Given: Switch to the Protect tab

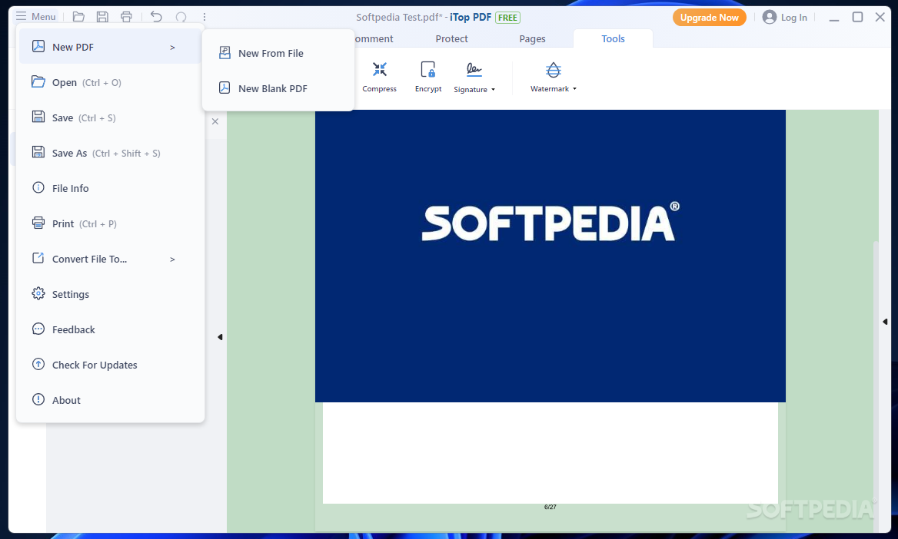Looking at the screenshot, I should (451, 38).
